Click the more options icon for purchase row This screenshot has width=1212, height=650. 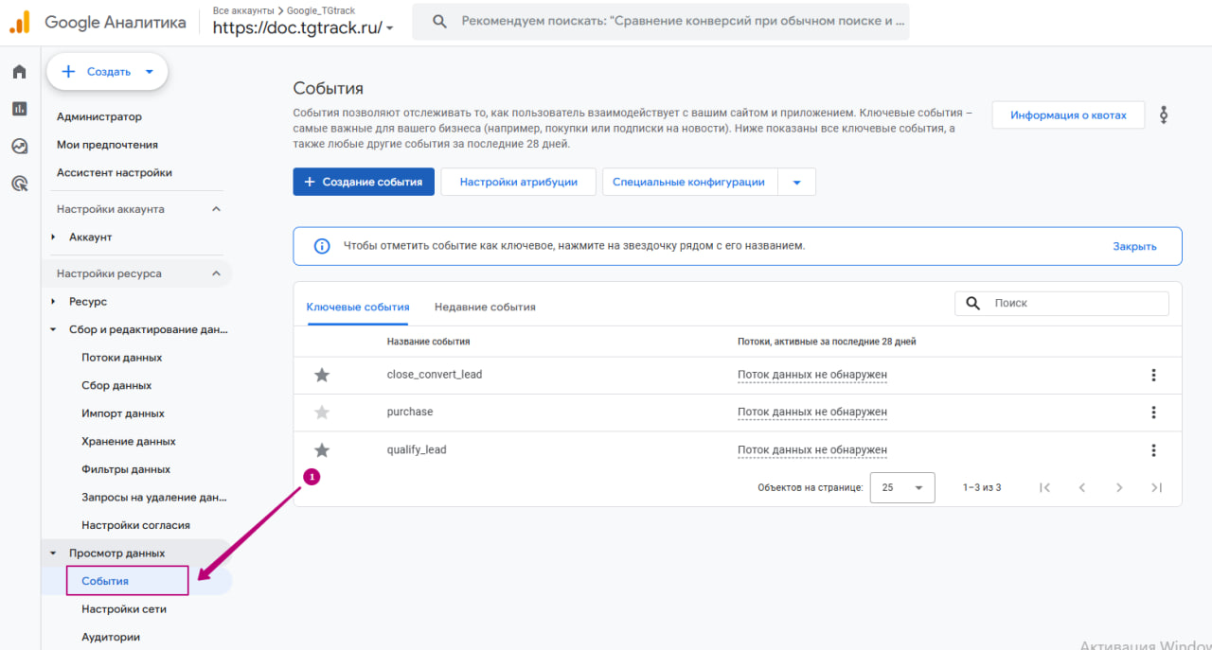click(1153, 413)
